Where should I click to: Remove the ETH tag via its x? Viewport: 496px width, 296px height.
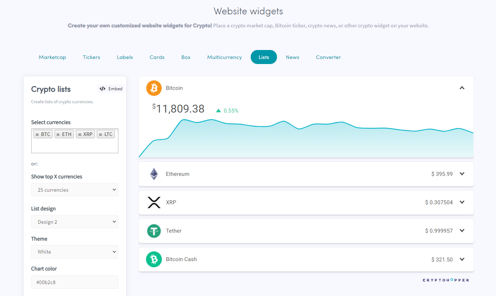tap(58, 135)
